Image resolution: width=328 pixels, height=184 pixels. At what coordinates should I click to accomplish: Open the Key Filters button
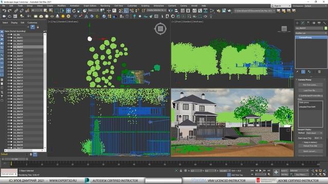pyautogui.click(x=301, y=174)
